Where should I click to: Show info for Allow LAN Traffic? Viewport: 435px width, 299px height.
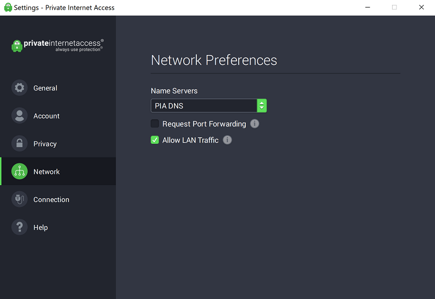point(227,140)
